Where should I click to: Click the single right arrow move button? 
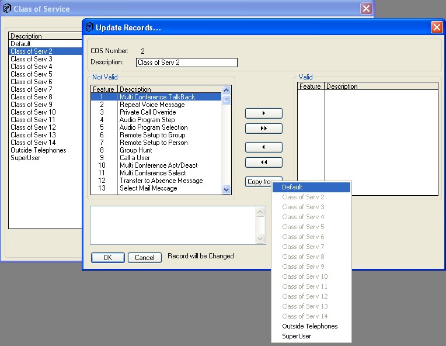click(263, 113)
